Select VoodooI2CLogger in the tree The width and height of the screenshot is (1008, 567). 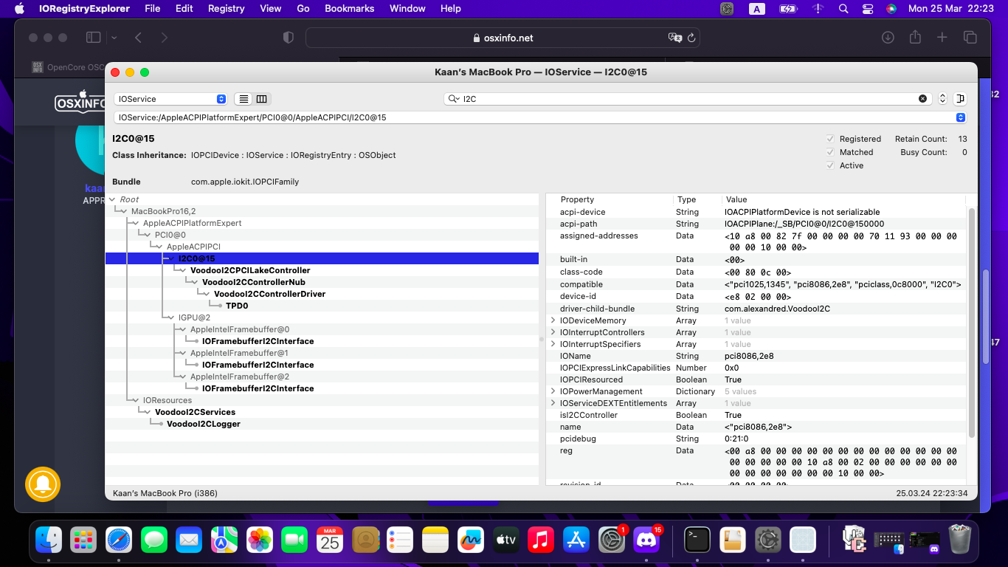203,424
